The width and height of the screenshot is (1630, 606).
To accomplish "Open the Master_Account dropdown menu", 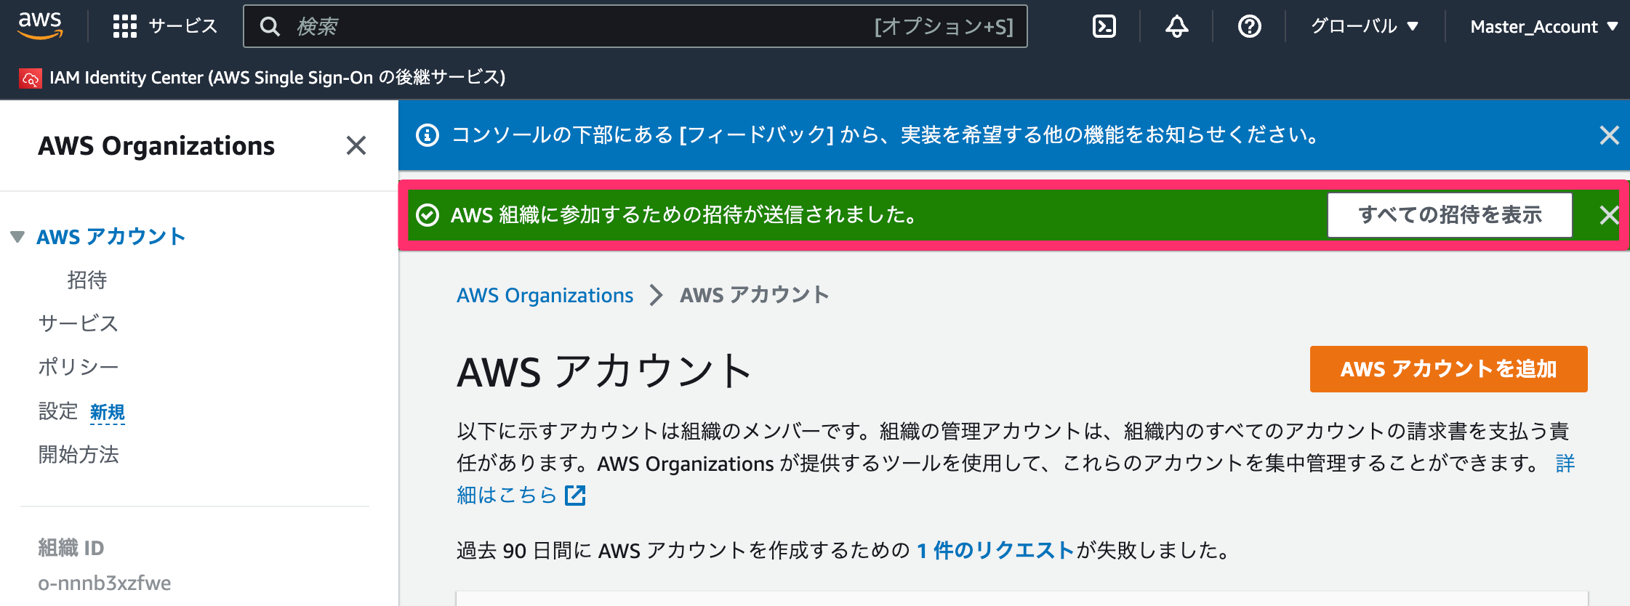I will [x=1543, y=27].
